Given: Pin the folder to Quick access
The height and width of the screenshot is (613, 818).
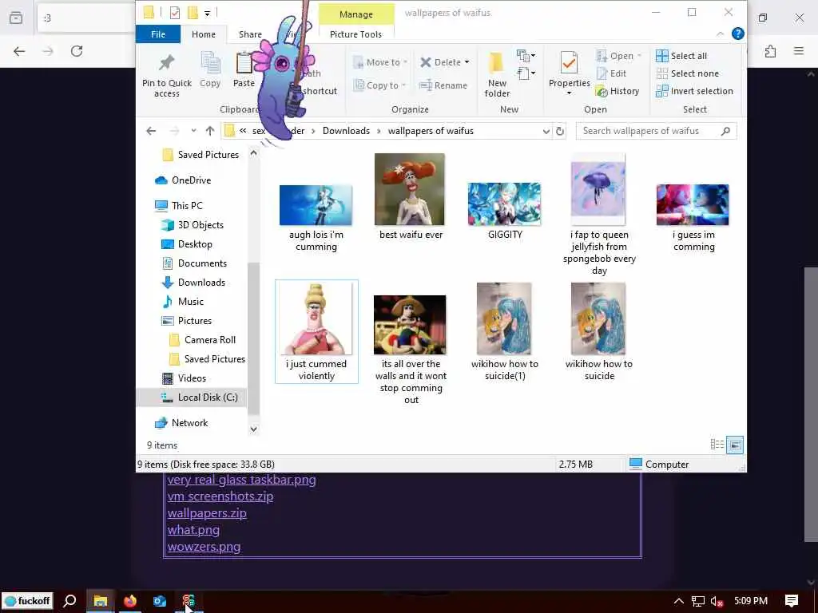Looking at the screenshot, I should point(166,76).
